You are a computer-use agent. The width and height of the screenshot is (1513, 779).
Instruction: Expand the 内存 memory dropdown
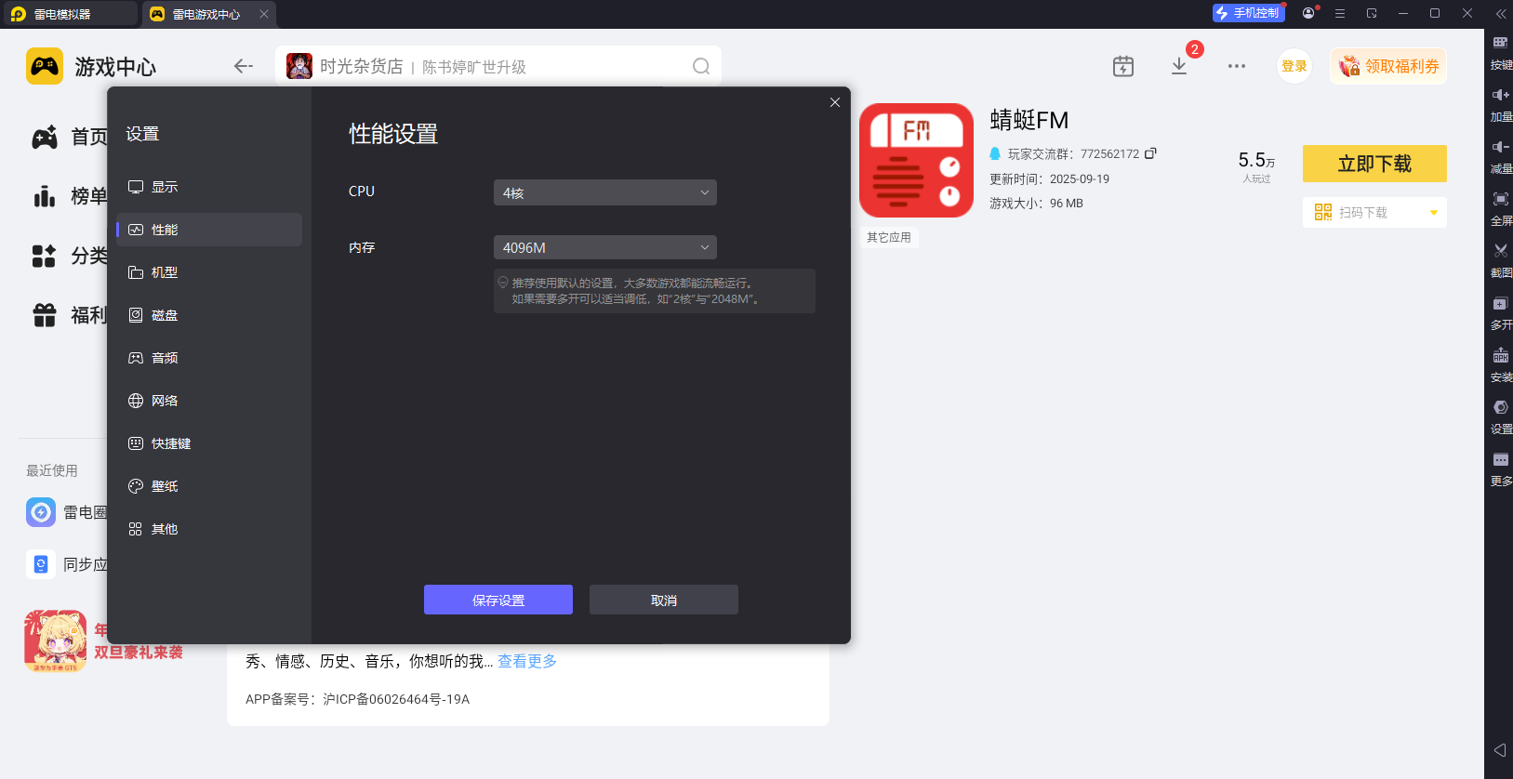605,247
